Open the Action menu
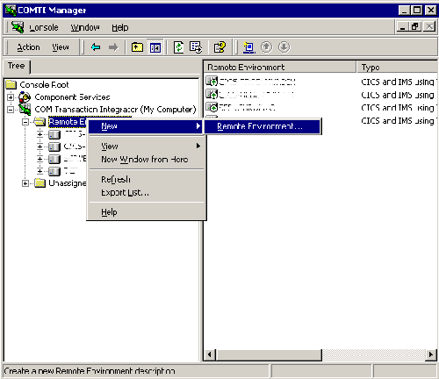This screenshot has height=379, width=439. click(x=28, y=47)
